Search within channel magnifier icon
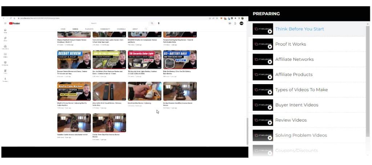Screen dimensions: 372x165 coord(146,29)
